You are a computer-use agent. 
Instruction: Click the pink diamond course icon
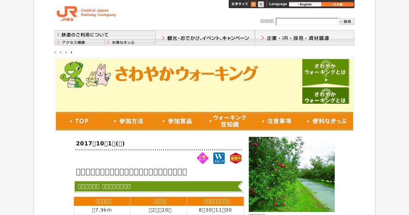202,158
